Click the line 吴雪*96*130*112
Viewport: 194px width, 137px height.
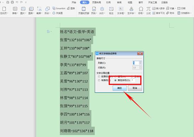tap(74, 81)
